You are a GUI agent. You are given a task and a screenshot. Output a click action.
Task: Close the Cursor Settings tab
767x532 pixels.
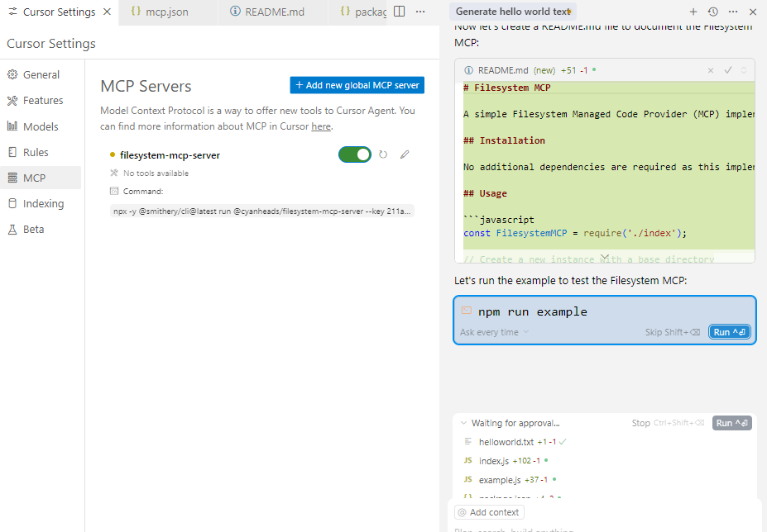pos(107,12)
